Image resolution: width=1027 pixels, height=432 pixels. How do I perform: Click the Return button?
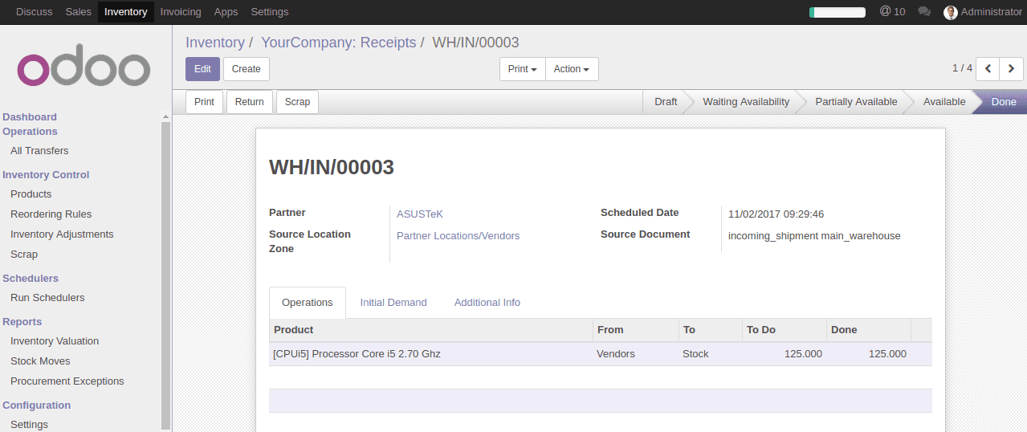[250, 102]
